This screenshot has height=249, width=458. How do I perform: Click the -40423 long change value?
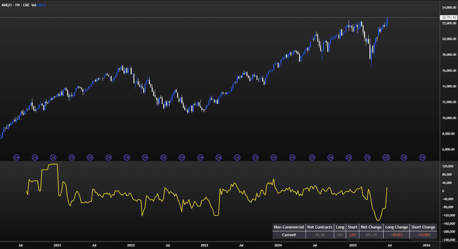(x=397, y=235)
